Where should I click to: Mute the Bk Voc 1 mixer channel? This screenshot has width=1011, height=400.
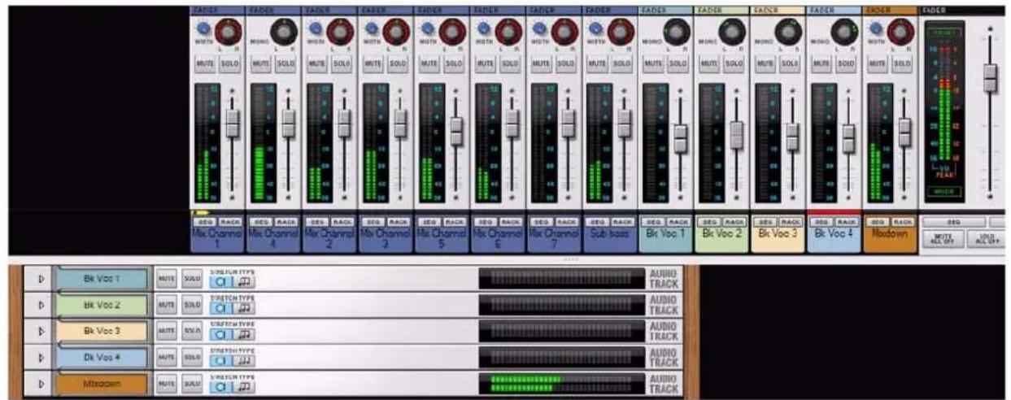(x=653, y=63)
